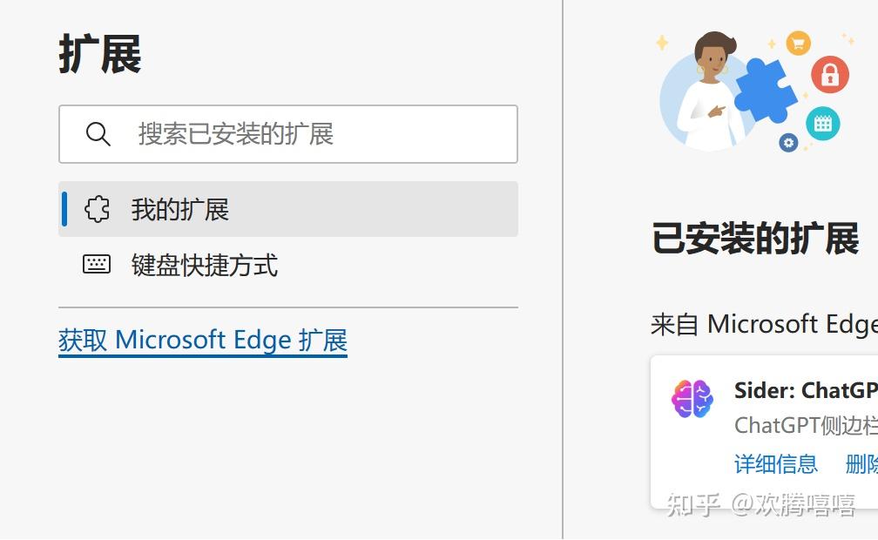Click the small blue gear illustration icon
878x540 pixels.
point(789,141)
